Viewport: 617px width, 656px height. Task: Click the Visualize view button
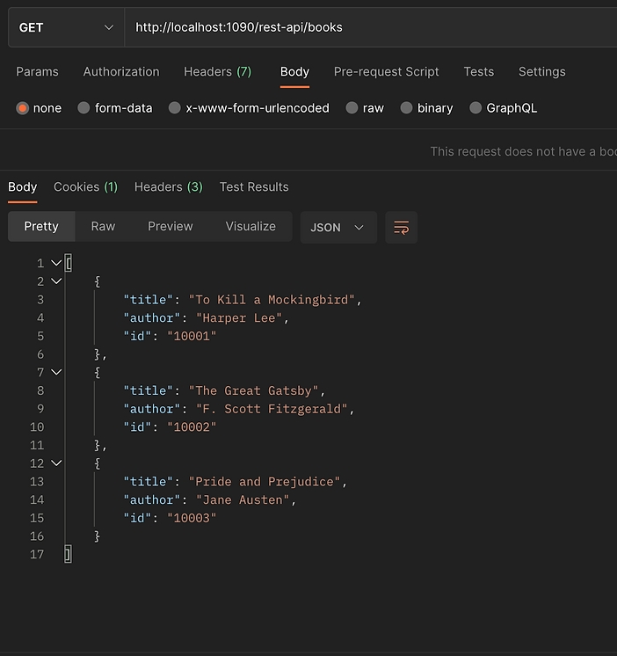point(250,227)
